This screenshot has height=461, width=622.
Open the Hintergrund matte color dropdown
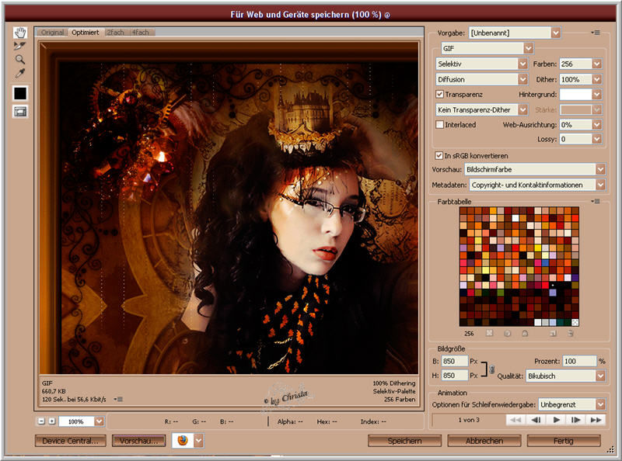pyautogui.click(x=597, y=94)
